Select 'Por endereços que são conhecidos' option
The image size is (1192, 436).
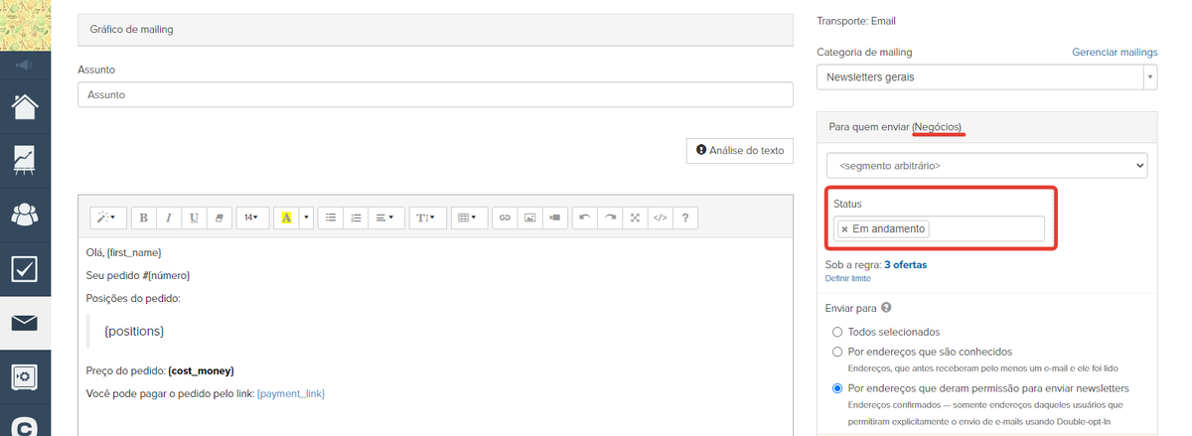click(x=837, y=352)
